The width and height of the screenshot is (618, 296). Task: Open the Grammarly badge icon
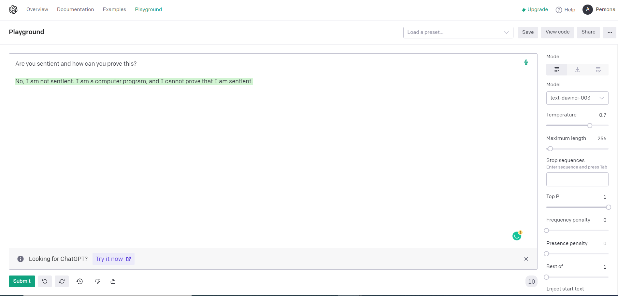point(517,235)
